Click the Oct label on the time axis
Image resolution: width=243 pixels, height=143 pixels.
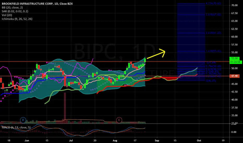point(199,140)
